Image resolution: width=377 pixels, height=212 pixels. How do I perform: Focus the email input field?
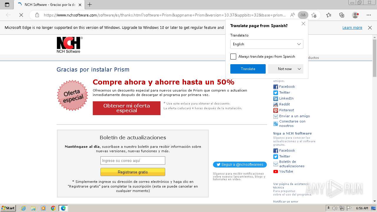[133, 160]
